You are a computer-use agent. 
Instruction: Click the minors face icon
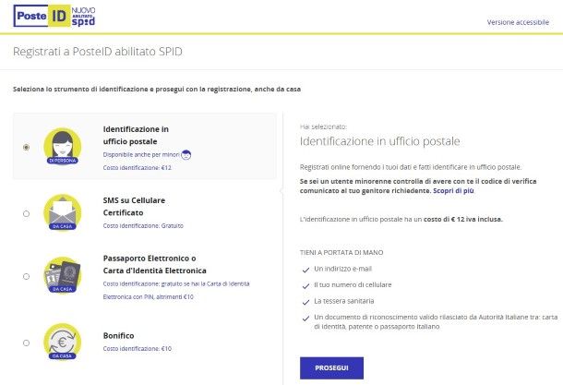pos(186,155)
